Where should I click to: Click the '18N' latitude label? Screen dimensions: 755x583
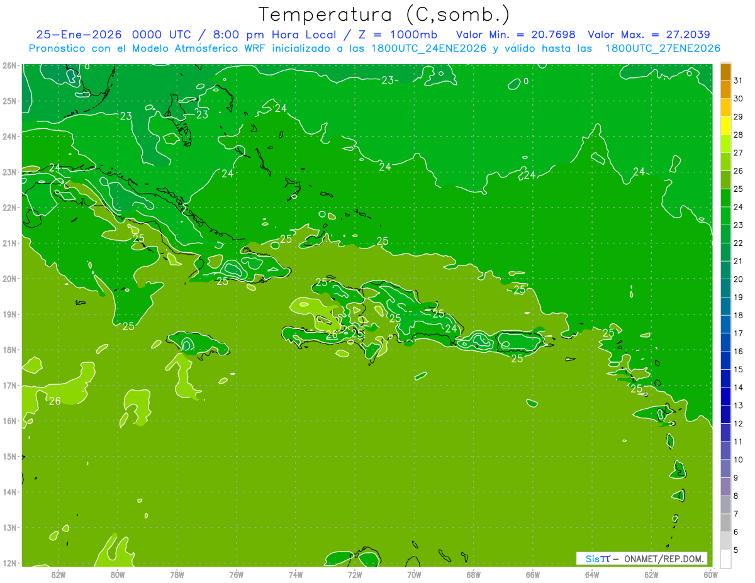pyautogui.click(x=9, y=350)
